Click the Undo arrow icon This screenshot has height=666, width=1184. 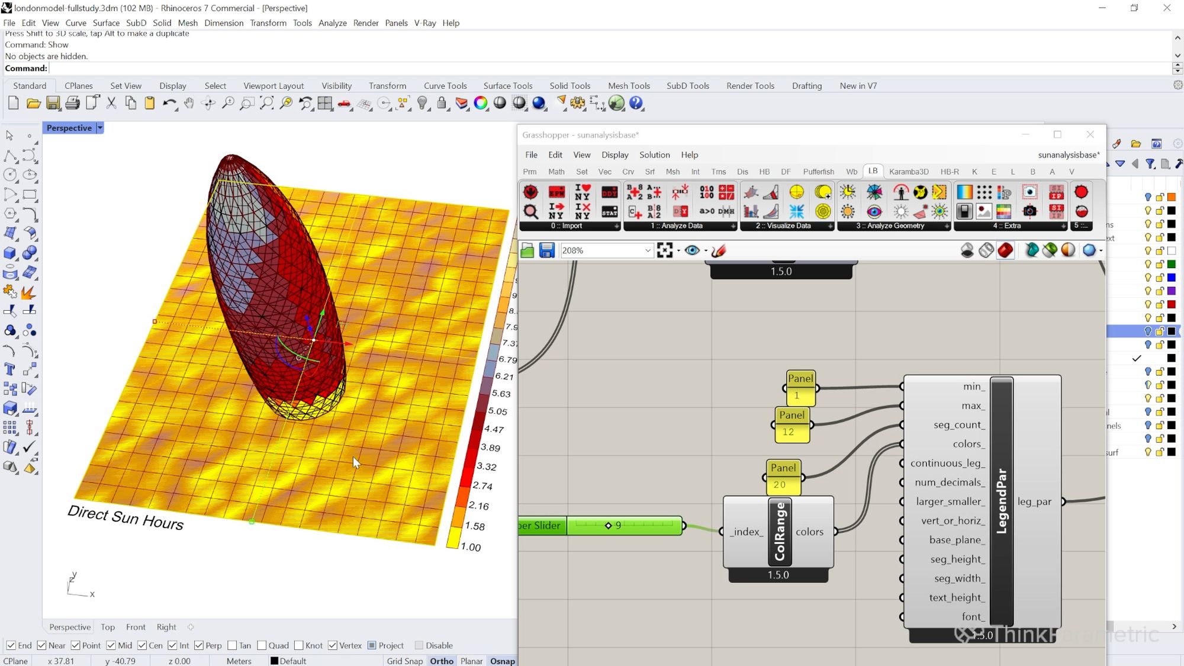click(169, 104)
